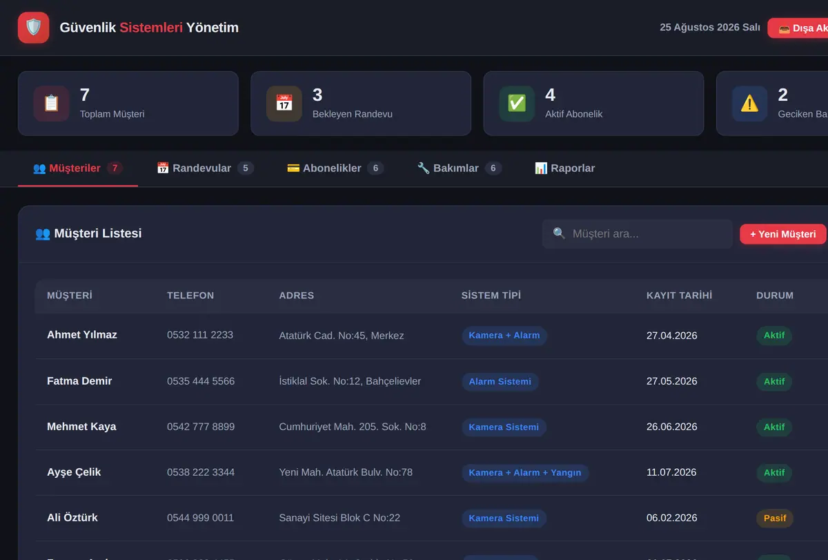Click the red Dışa Aktar button
828x560 pixels.
798,28
